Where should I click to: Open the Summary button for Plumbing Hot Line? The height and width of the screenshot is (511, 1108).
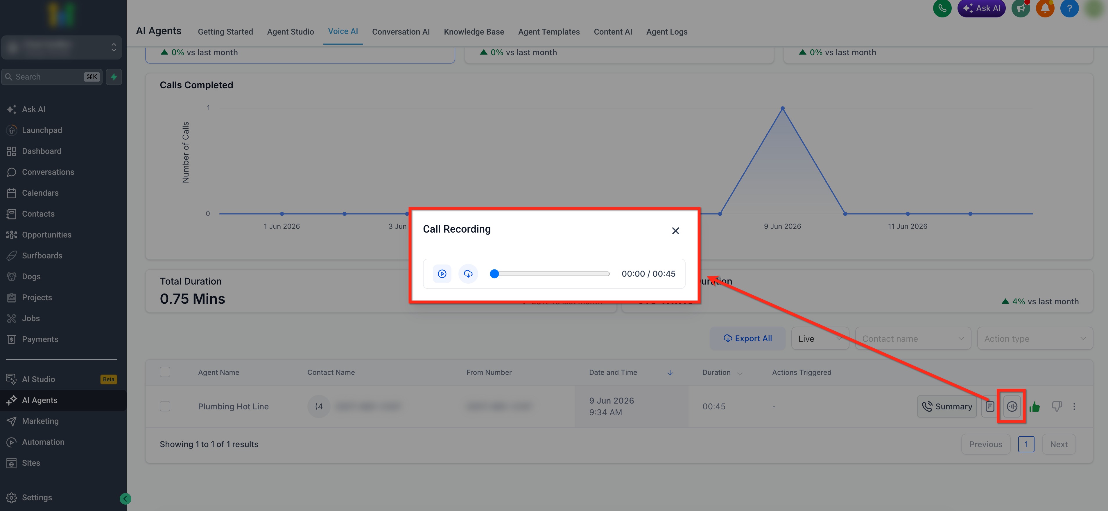click(947, 406)
